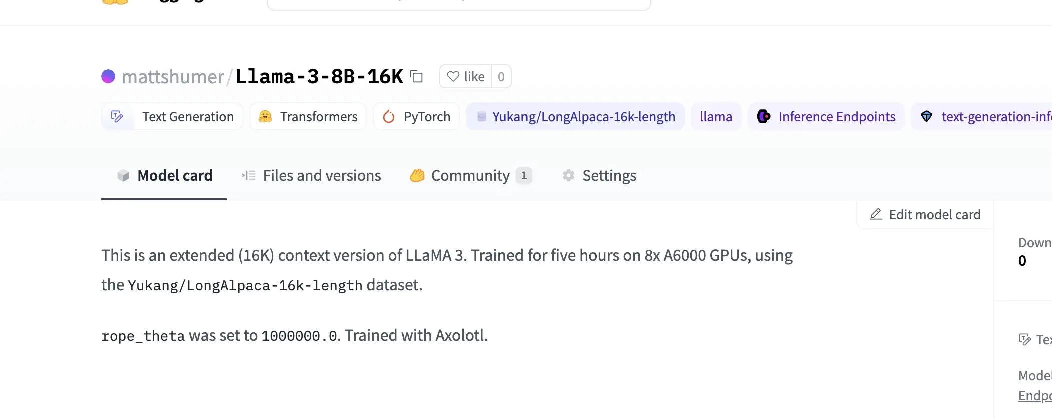Switch to the Model card tab
Image resolution: width=1052 pixels, height=419 pixels.
[164, 176]
